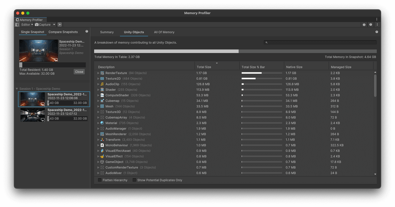Toggle the snapshot panel visibility icon
The image size is (395, 207).
(17, 24)
